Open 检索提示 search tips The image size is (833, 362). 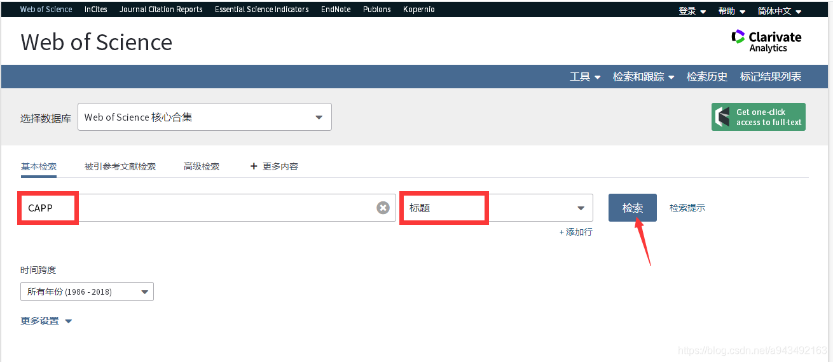(x=687, y=208)
